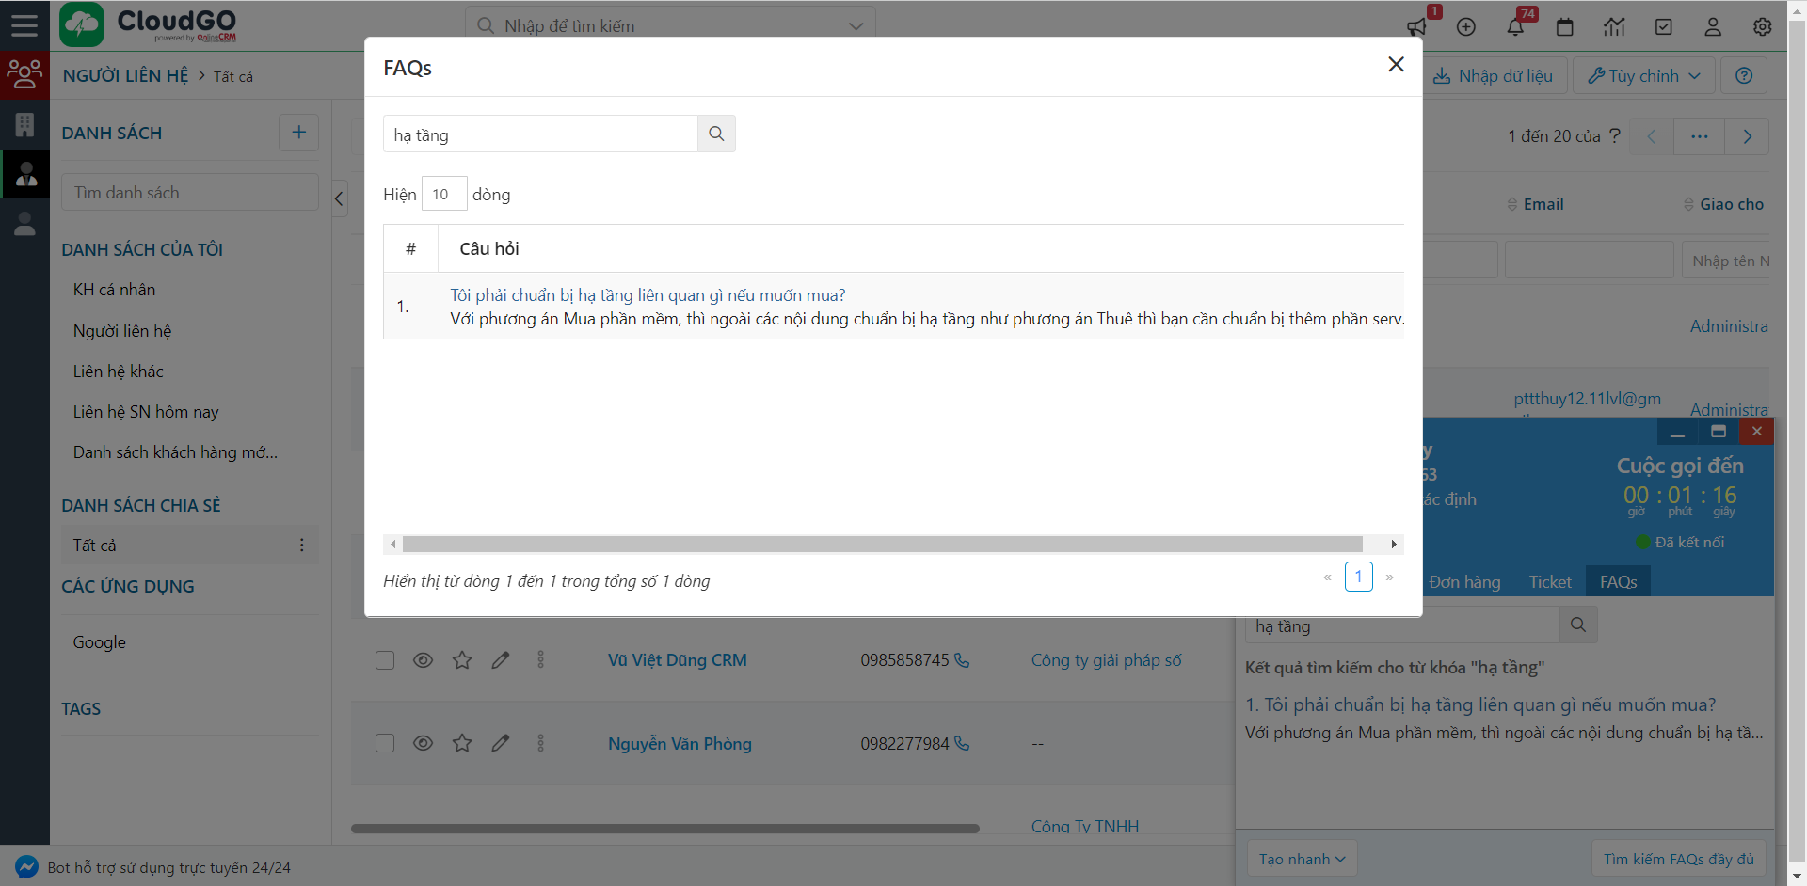Open the Tạo nhanh dropdown
The width and height of the screenshot is (1807, 886).
tap(1302, 859)
